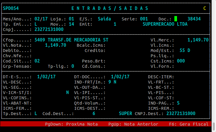
Task: Toggle the IND-FRT/In flag 9 N
Action: [x=112, y=82]
